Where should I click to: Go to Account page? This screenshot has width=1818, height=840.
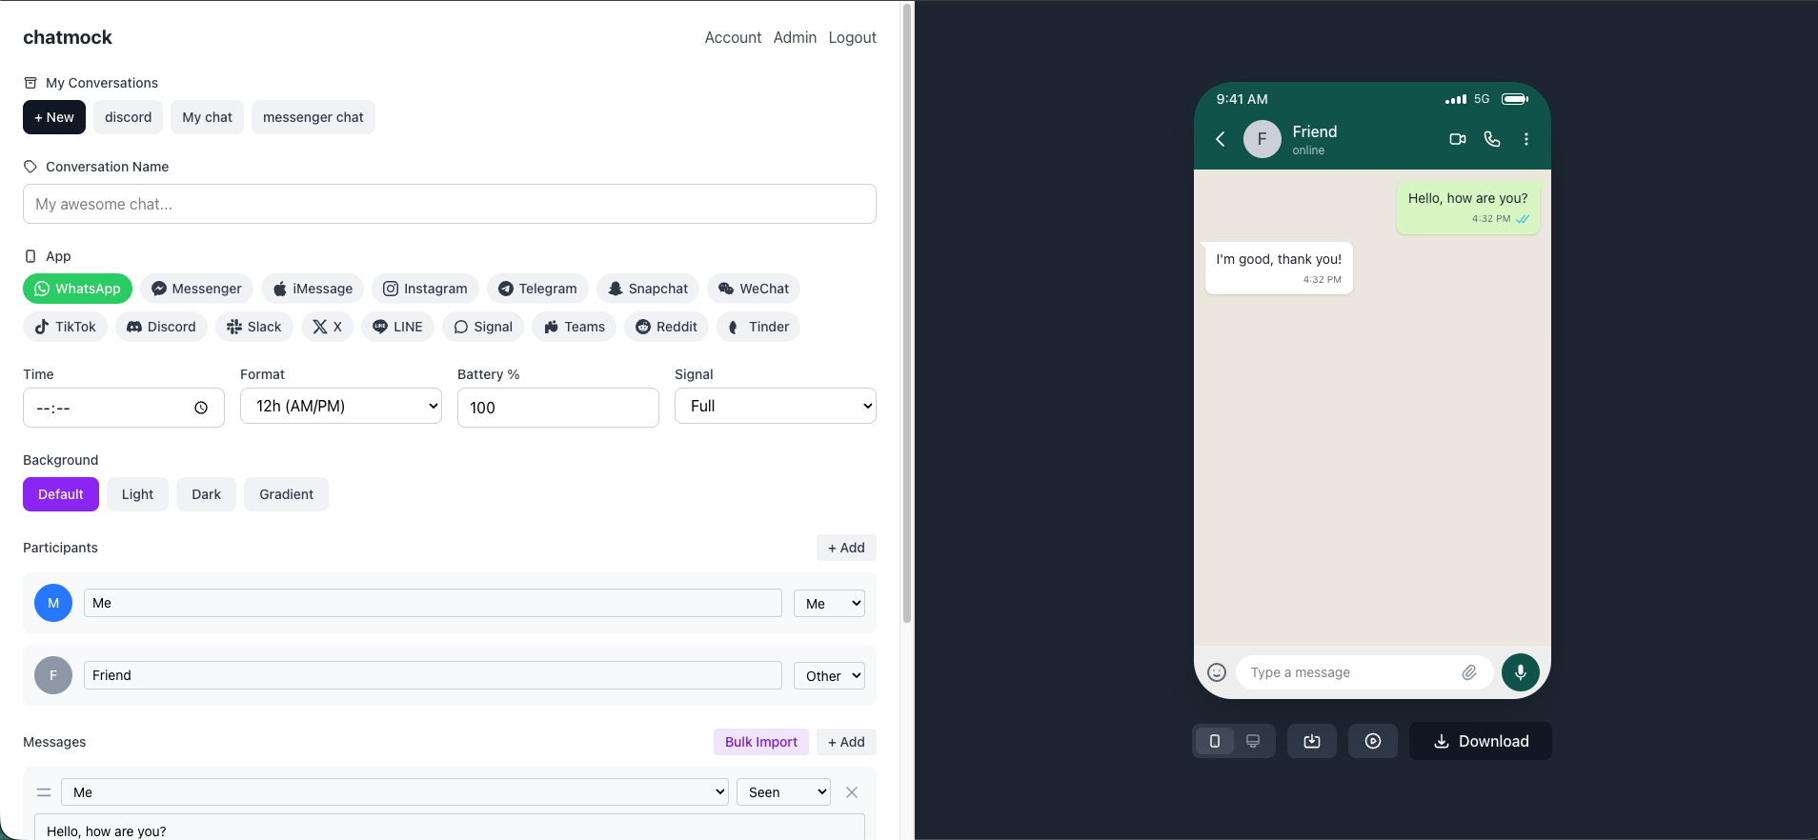733,37
